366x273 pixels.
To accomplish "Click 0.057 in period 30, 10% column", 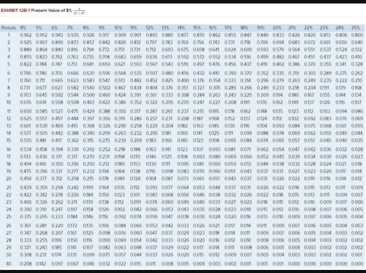I will click(120, 255).
